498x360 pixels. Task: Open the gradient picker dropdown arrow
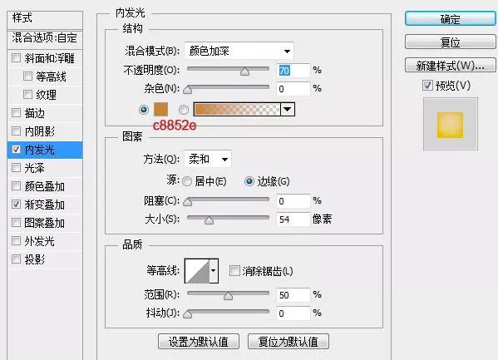point(288,109)
